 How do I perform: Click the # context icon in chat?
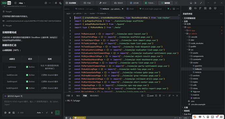click(9, 113)
